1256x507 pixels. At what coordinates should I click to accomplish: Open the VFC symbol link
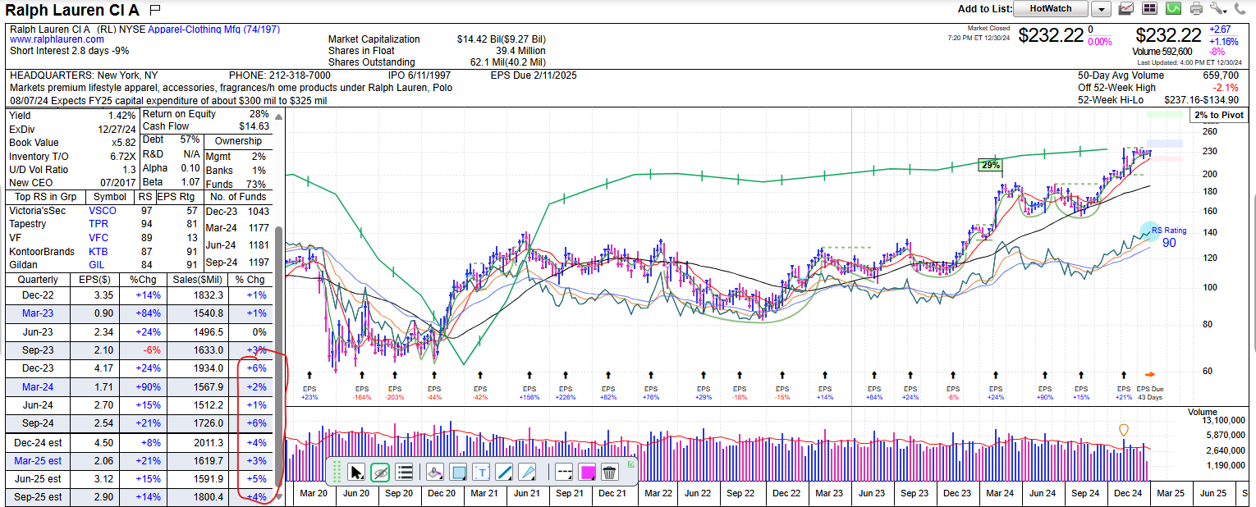click(99, 238)
